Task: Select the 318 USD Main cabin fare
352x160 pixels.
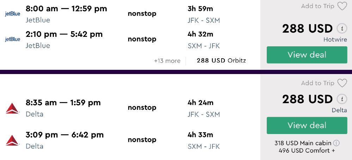Action: coord(303,143)
